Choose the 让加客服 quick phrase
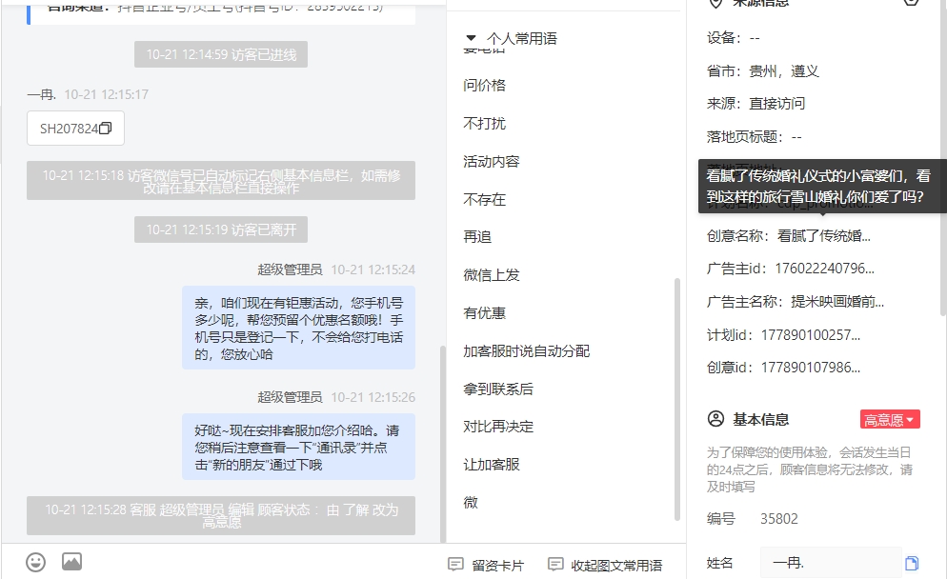The width and height of the screenshot is (947, 579). point(492,465)
